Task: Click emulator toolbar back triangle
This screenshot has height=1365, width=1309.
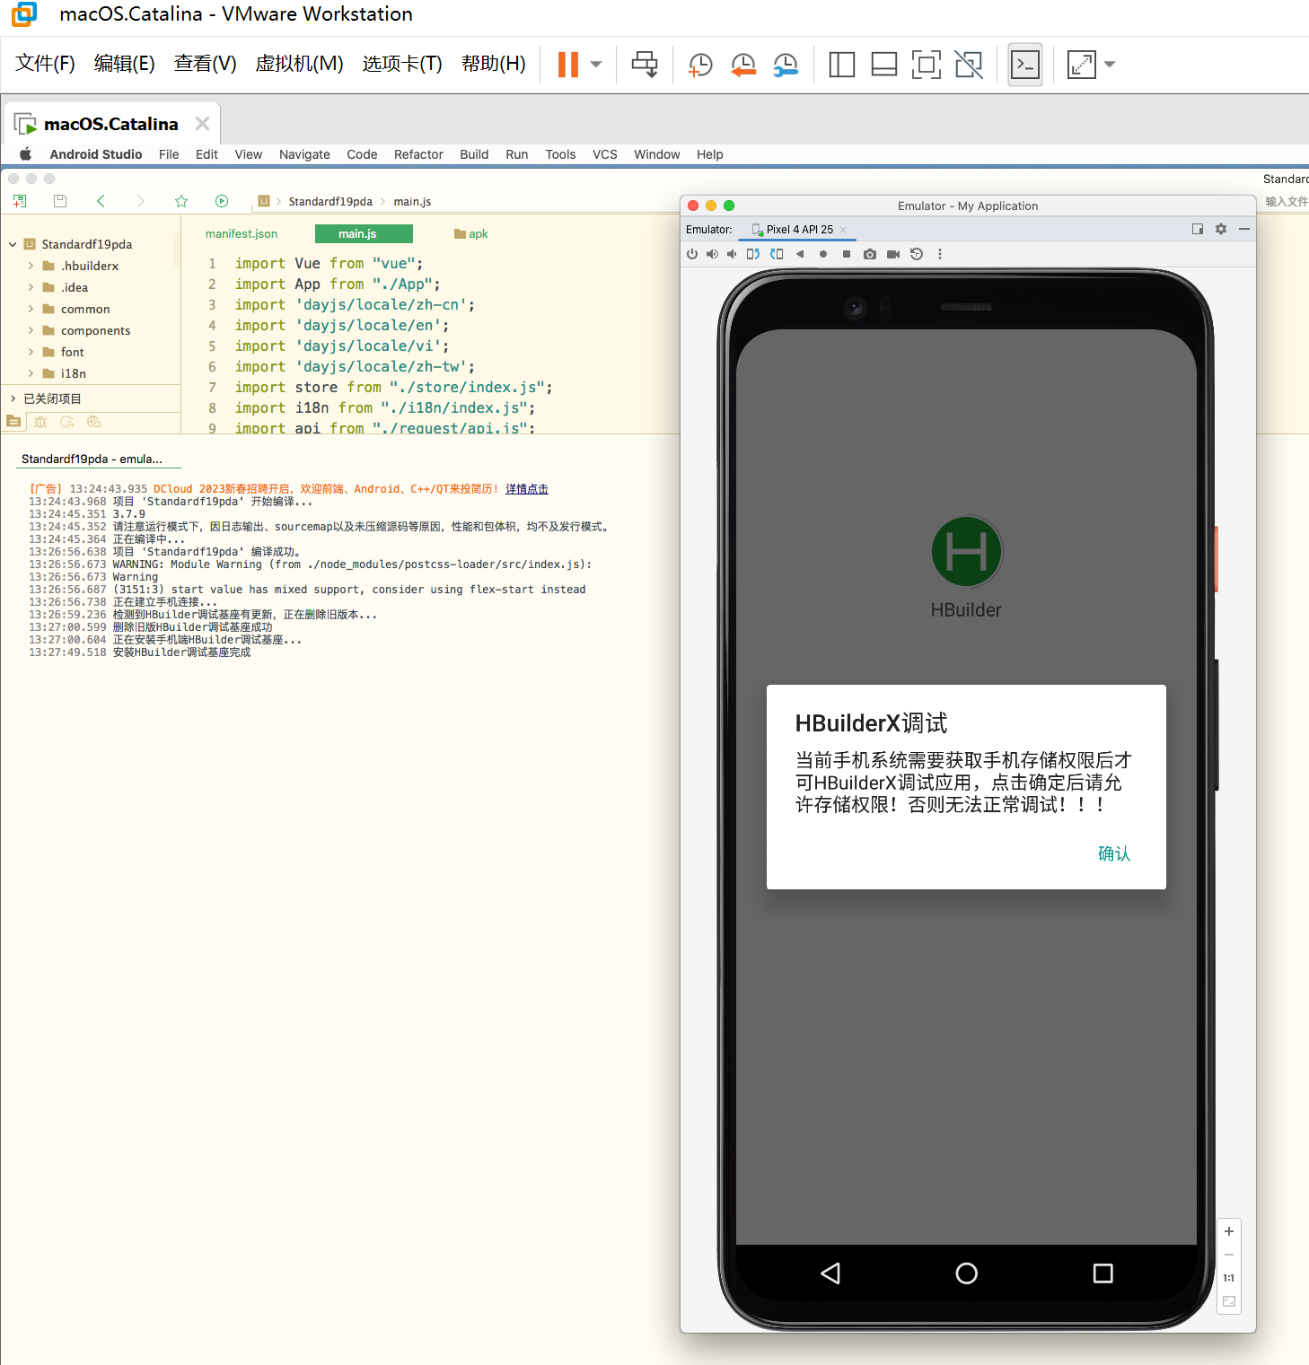Action: pyautogui.click(x=800, y=254)
